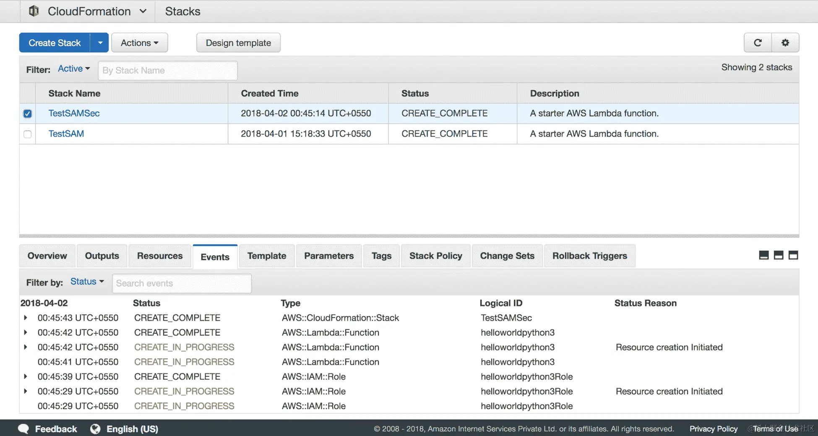Image resolution: width=818 pixels, height=436 pixels.
Task: Click the CREATE_COMPLETE status of the TestSAM stack
Action: click(444, 134)
